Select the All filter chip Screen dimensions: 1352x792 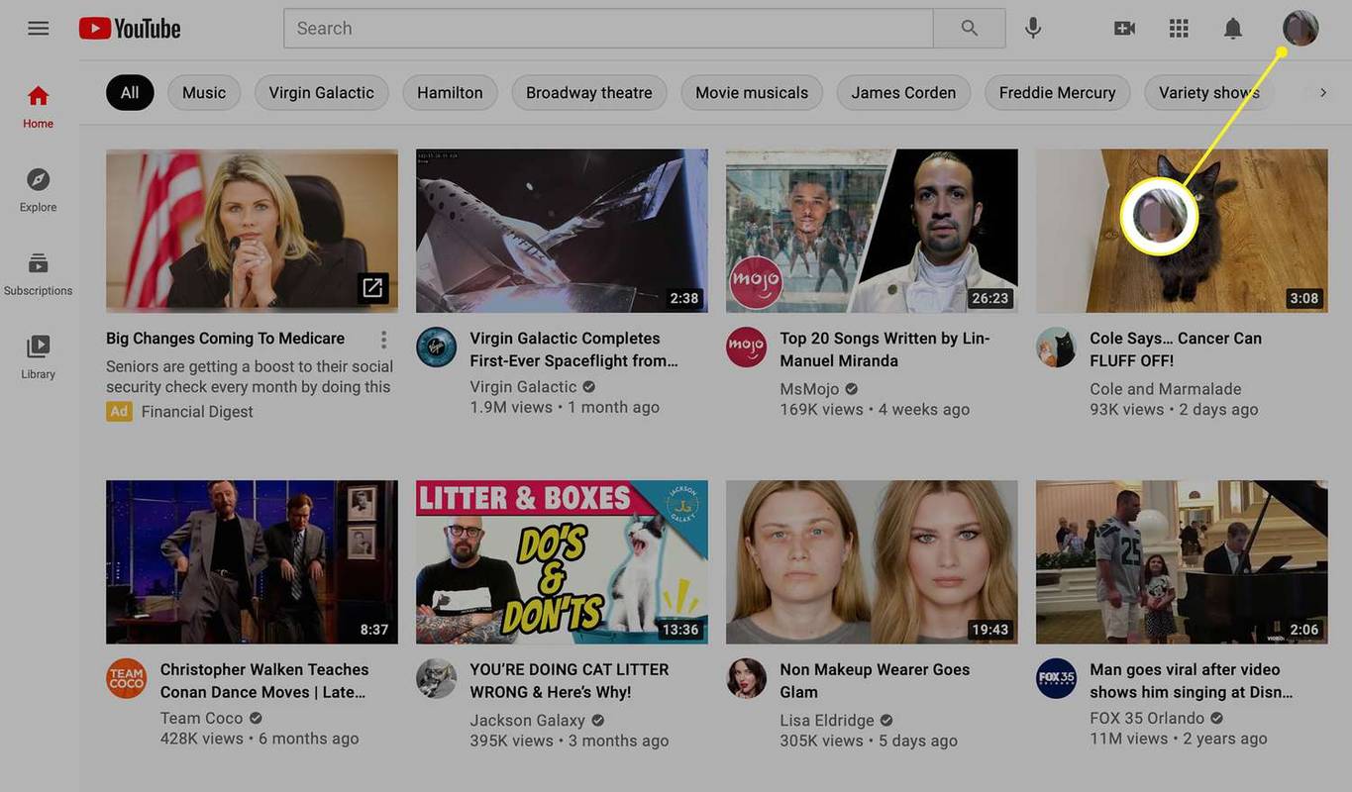pos(130,92)
